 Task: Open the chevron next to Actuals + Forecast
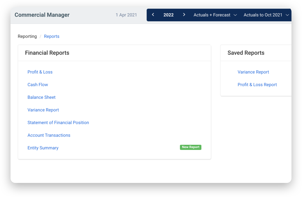pos(236,15)
